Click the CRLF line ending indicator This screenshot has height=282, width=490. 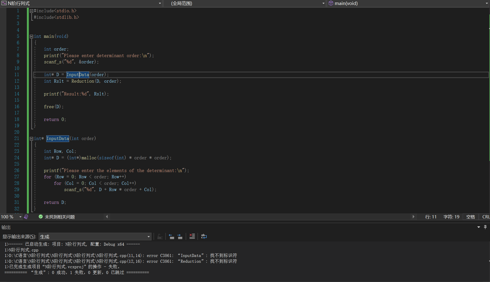(x=486, y=217)
